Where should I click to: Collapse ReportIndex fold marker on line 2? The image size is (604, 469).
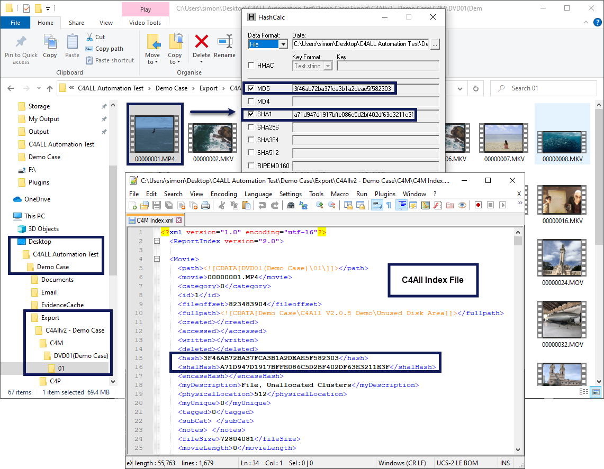coord(157,241)
